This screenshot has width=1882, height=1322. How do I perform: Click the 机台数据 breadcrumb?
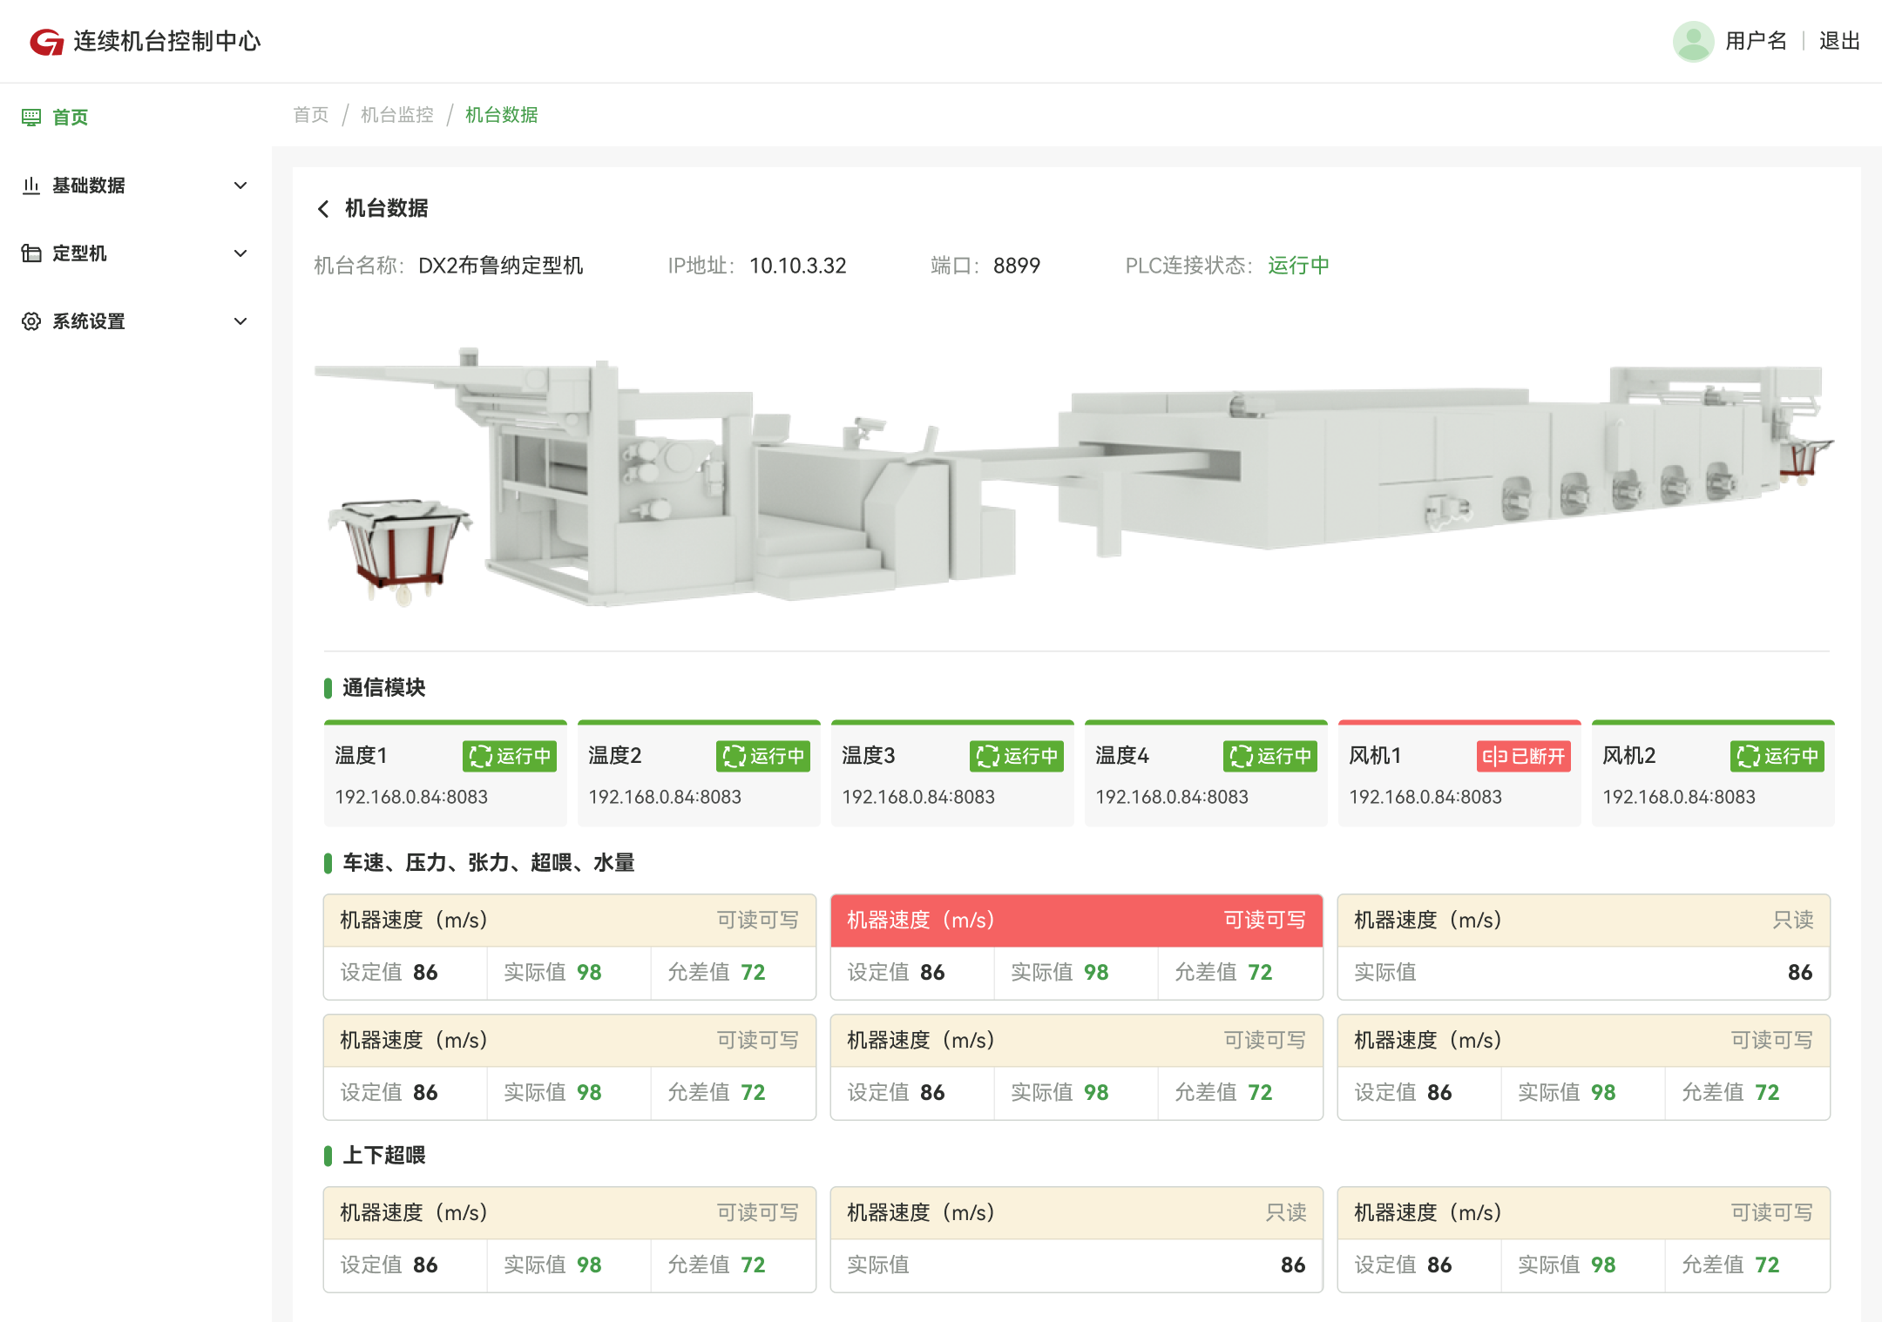501,114
